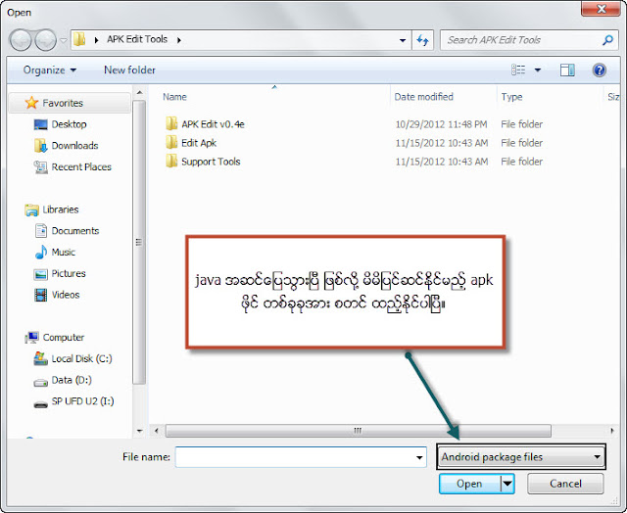Sort by Date modified column header
The image size is (627, 513).
(x=423, y=97)
